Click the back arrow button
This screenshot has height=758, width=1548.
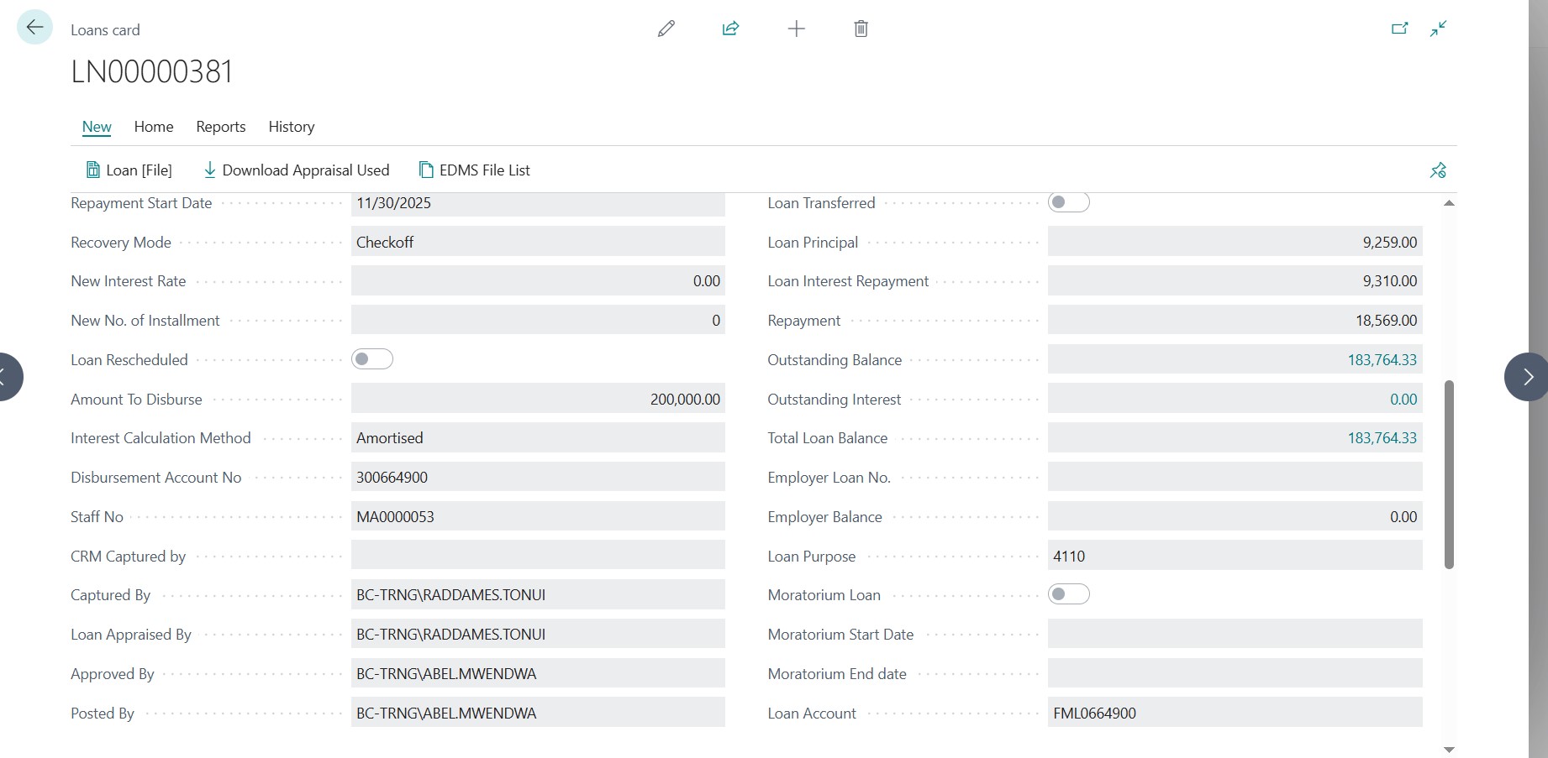(x=34, y=28)
